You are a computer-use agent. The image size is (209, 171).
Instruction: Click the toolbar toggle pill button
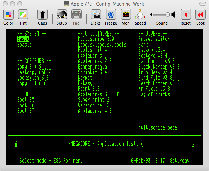coord(203,4)
